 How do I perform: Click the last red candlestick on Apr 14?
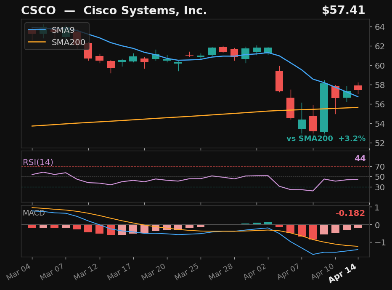pos(358,88)
